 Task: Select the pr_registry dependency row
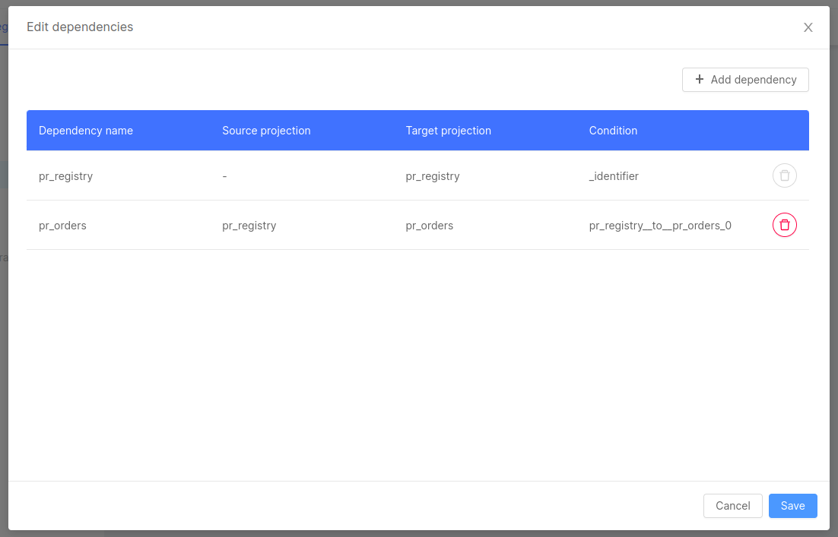[x=304, y=175]
